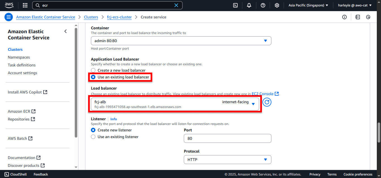
Task: Open Amazon ECR sidebar link
Action: pos(22,111)
